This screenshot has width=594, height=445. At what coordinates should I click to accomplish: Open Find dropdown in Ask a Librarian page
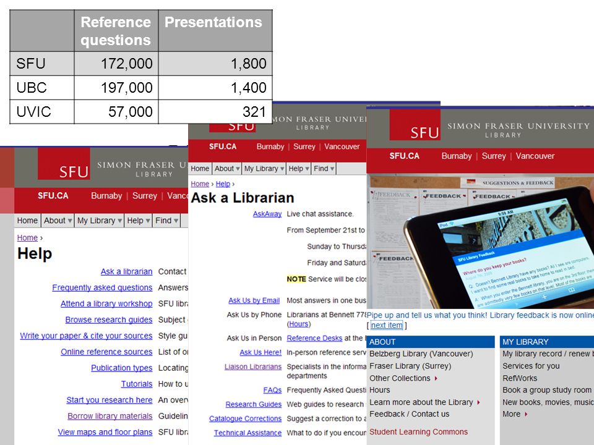[x=324, y=168]
